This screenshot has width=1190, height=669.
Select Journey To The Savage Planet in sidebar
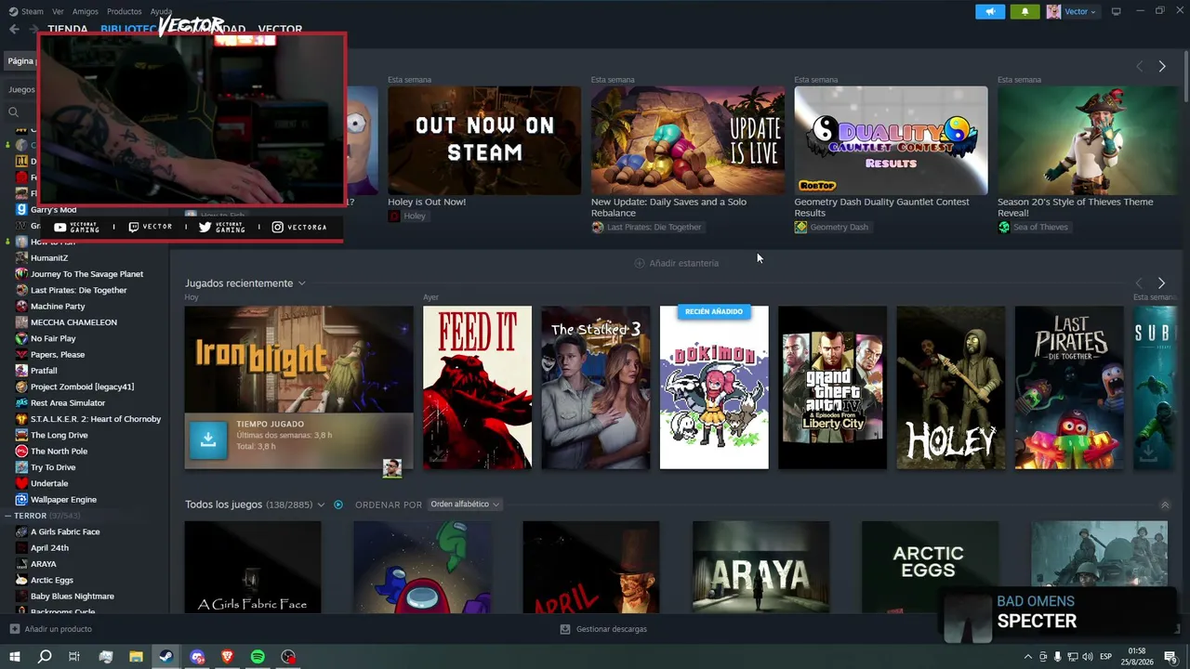pyautogui.click(x=86, y=274)
